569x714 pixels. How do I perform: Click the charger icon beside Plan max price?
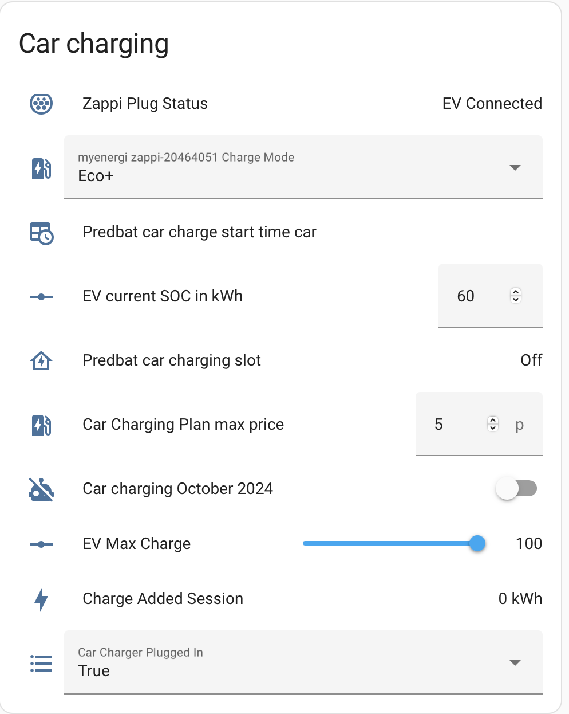[41, 425]
